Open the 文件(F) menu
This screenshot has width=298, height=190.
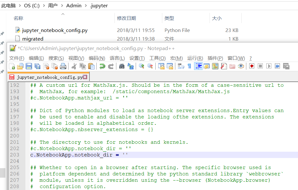[17, 58]
